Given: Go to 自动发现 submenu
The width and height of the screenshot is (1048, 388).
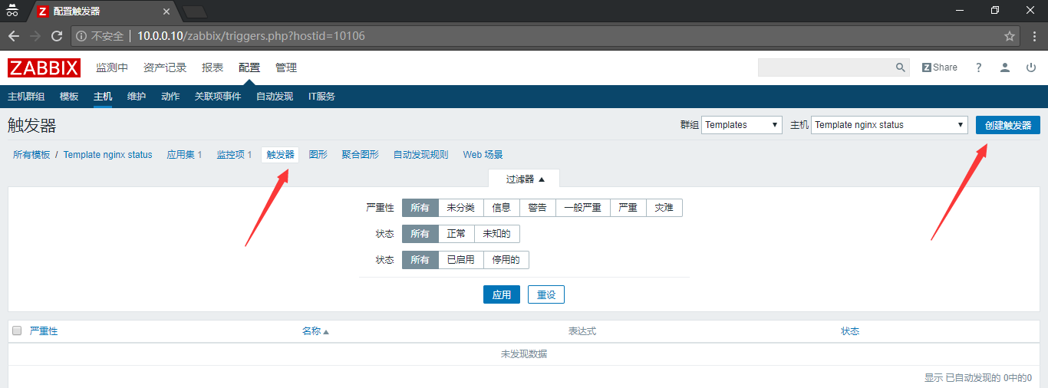Looking at the screenshot, I should (275, 97).
